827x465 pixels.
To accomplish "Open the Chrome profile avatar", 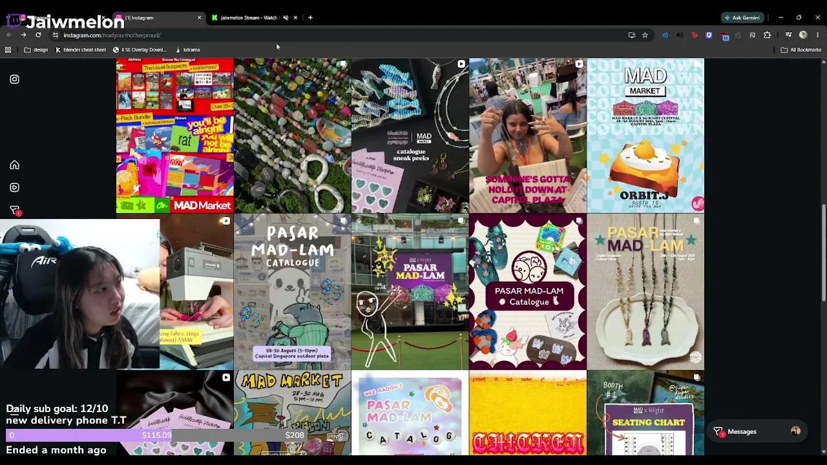I will click(x=803, y=35).
